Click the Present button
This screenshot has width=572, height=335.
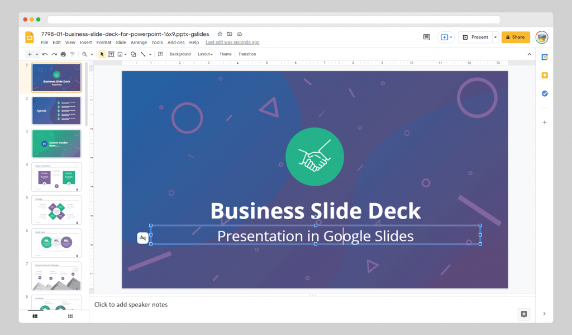point(475,37)
